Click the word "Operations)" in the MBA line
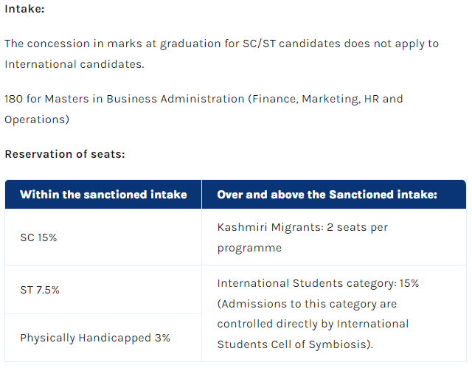The height and width of the screenshot is (368, 472). (37, 119)
